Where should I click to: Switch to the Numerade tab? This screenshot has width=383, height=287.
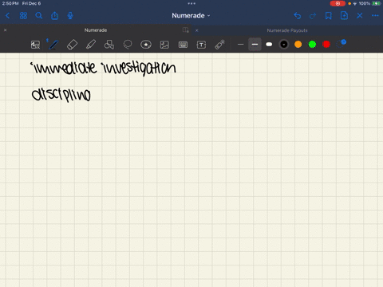(x=96, y=30)
